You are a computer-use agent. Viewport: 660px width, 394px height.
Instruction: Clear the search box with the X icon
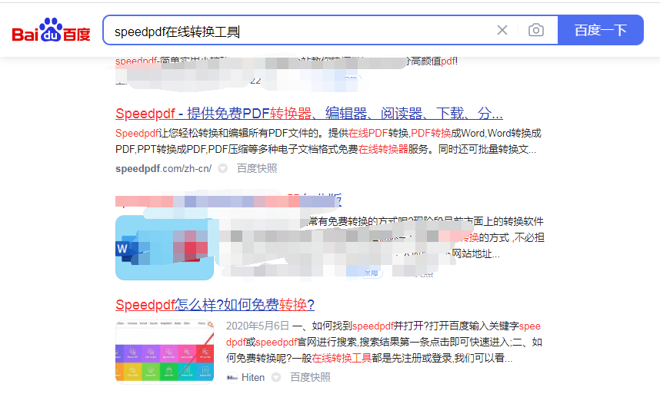[x=502, y=30]
